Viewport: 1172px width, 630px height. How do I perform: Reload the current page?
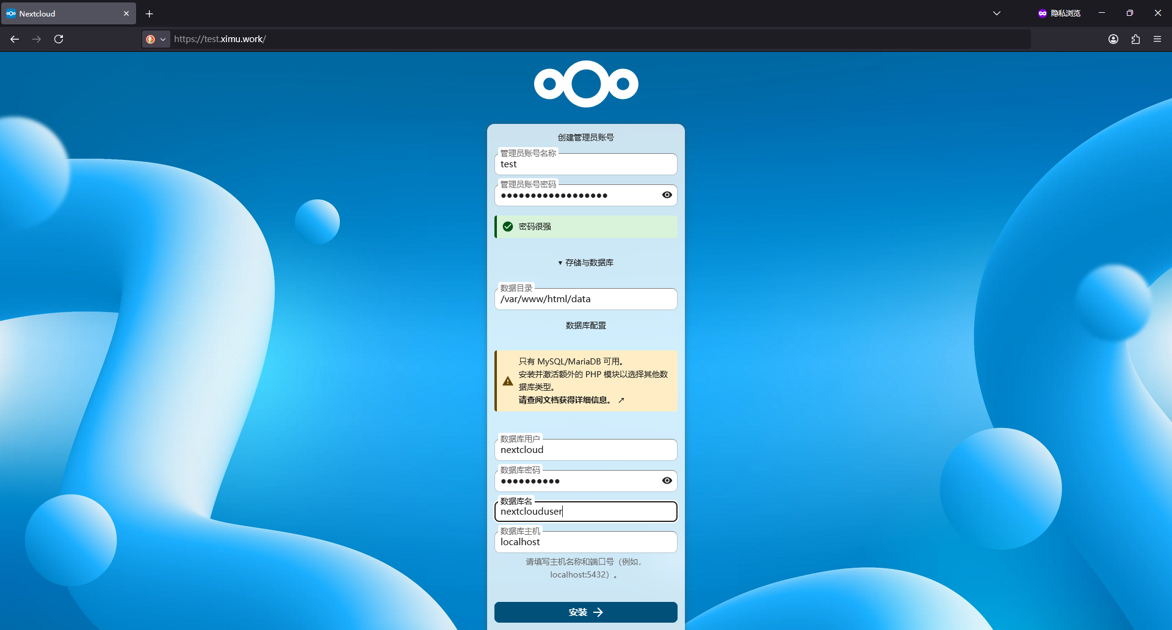(x=59, y=39)
